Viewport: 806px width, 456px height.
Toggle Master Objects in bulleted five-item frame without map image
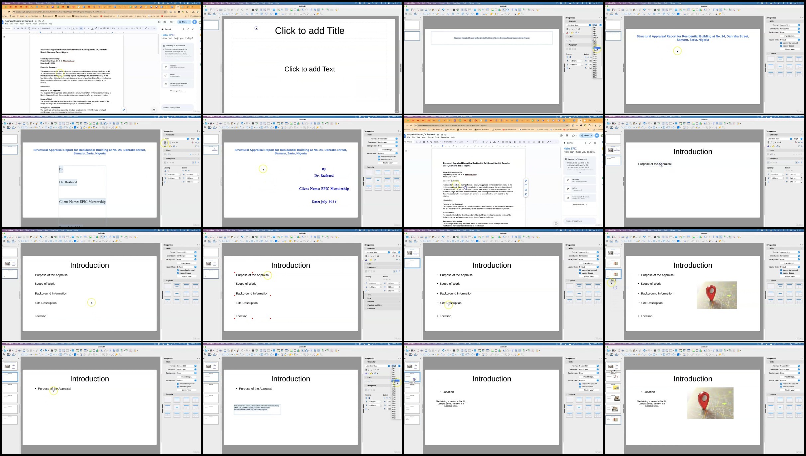click(x=580, y=273)
